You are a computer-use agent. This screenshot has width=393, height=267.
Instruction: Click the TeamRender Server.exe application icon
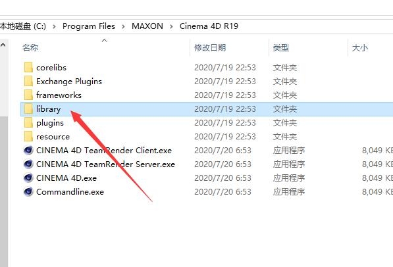click(28, 164)
